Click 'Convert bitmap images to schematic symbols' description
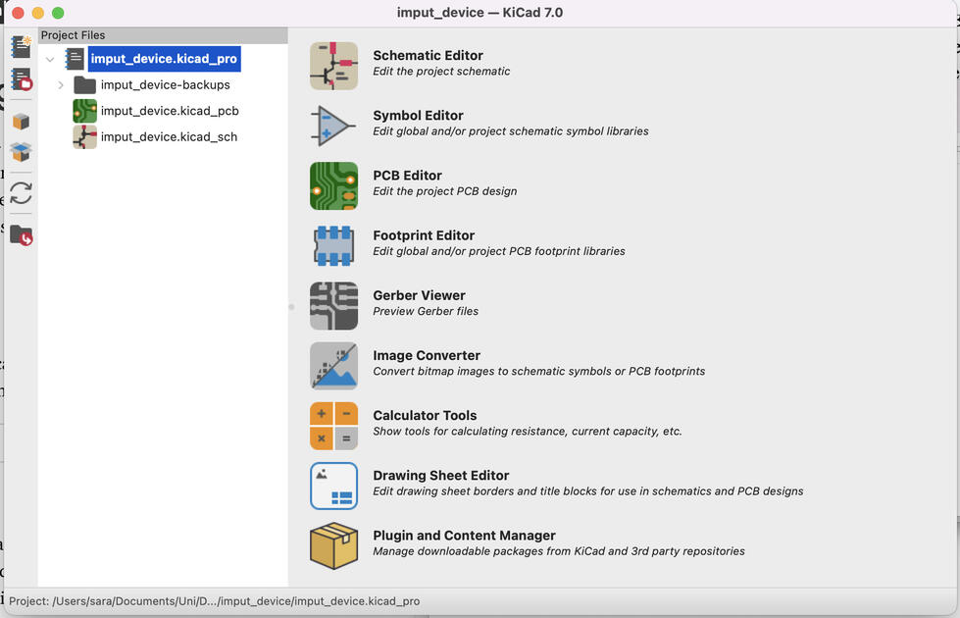The height and width of the screenshot is (618, 960). [x=538, y=371]
